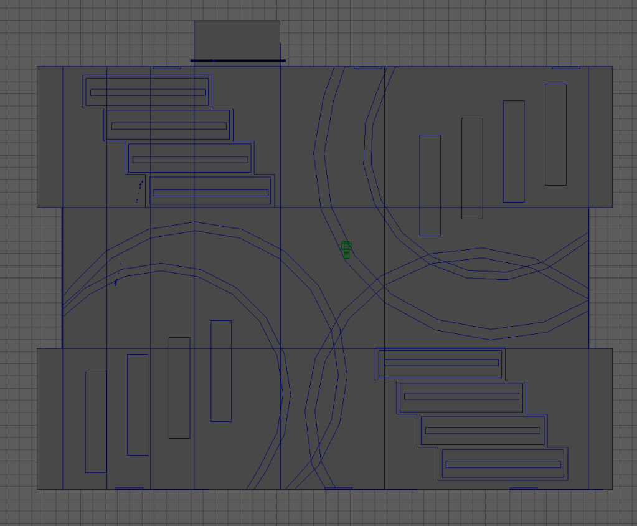Click the narrow far-left strip of the top band

(x=50, y=136)
